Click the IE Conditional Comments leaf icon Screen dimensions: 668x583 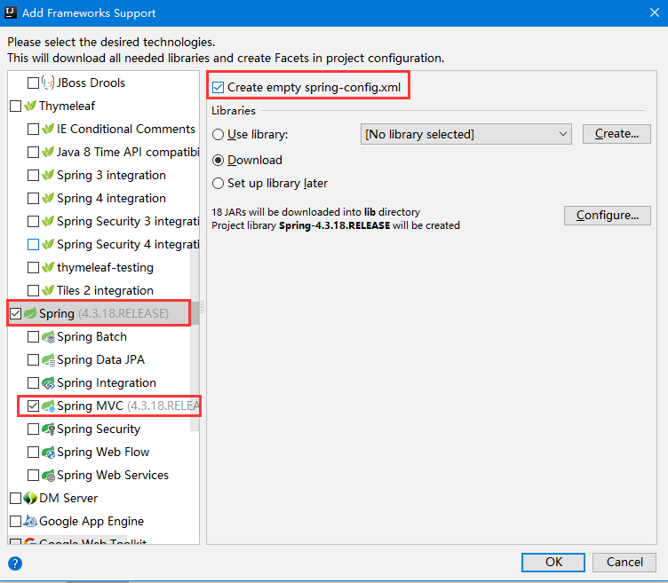(48, 129)
